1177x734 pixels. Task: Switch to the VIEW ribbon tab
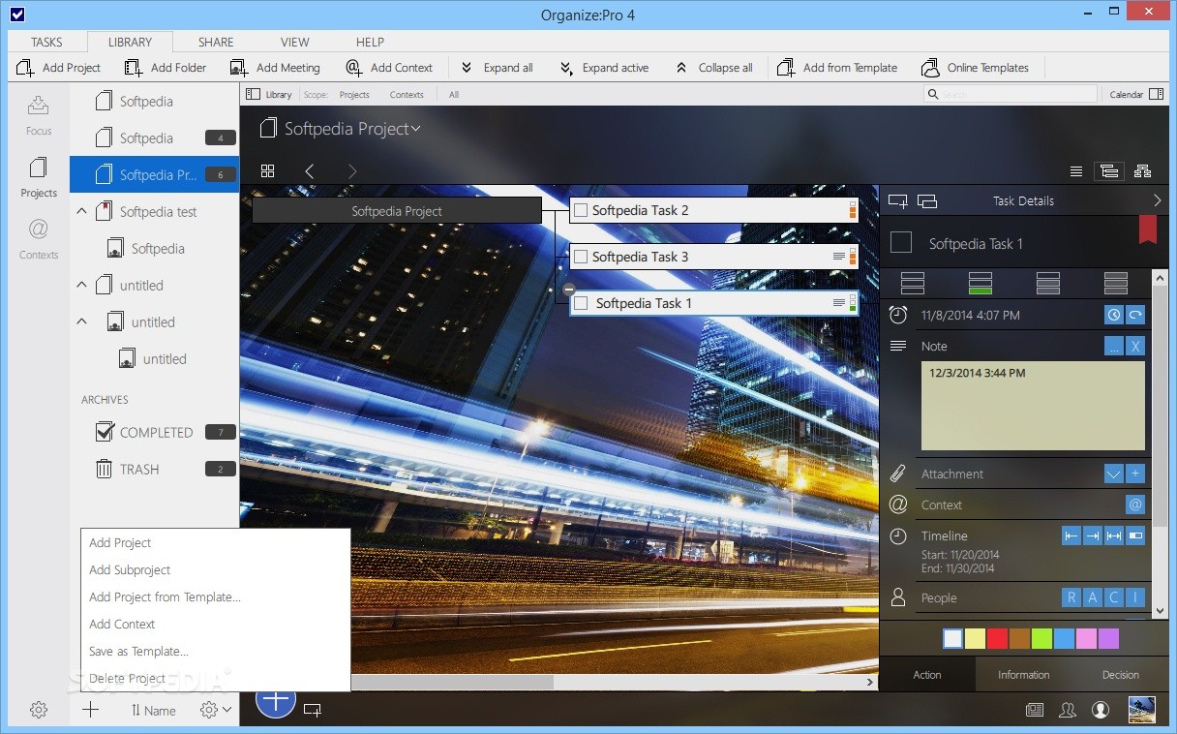tap(295, 42)
